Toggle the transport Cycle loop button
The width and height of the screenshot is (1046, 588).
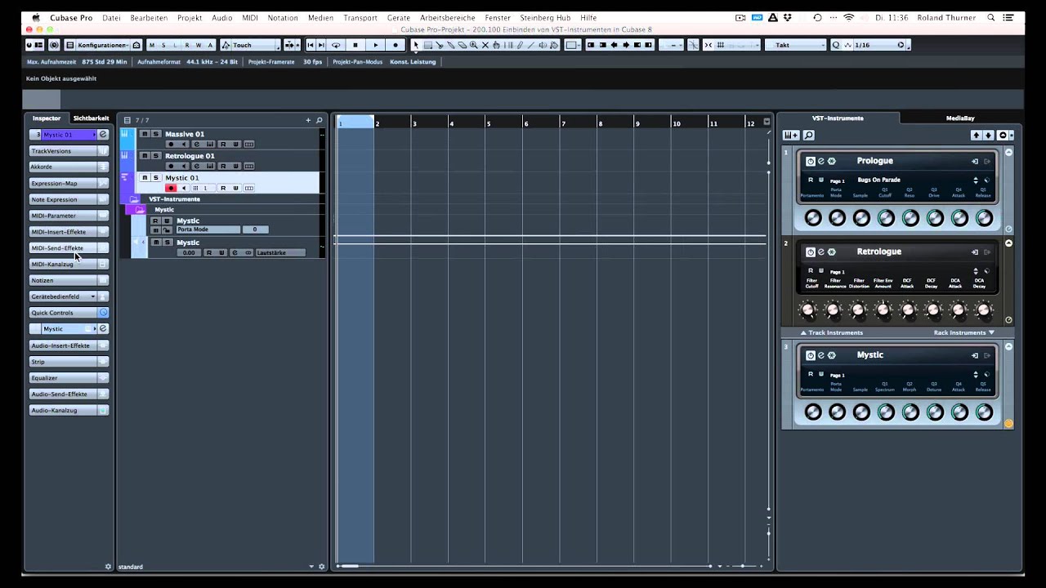tap(336, 45)
